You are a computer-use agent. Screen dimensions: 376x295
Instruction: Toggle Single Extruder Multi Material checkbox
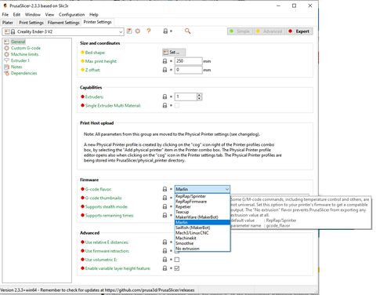coord(177,105)
